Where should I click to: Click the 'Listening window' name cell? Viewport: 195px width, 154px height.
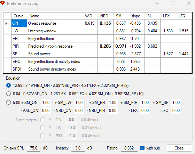[x=54, y=31]
